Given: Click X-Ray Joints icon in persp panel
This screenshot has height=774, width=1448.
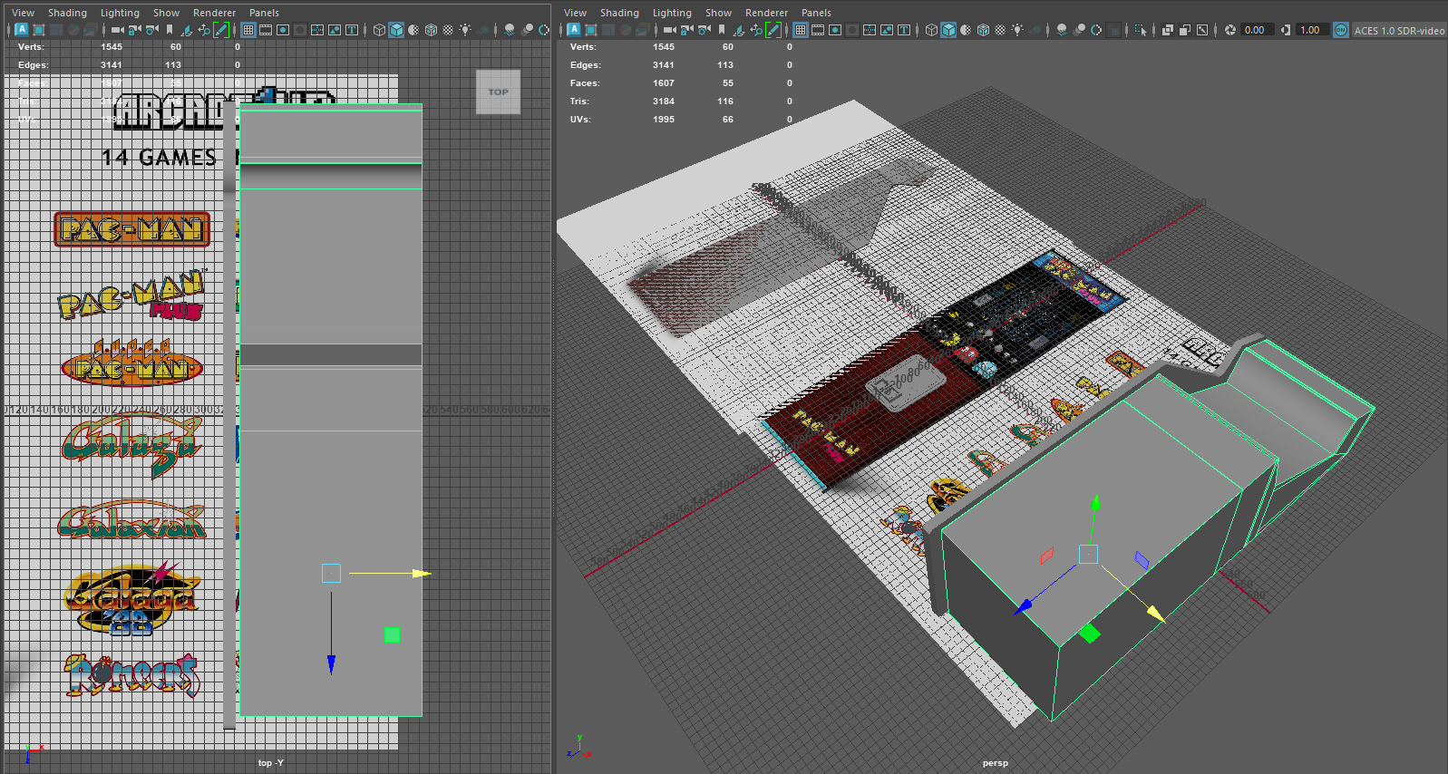Looking at the screenshot, I should (x=1202, y=30).
